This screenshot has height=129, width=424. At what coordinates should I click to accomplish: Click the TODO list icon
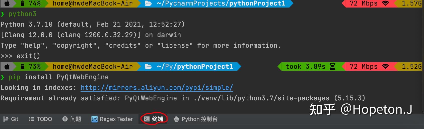point(31,119)
